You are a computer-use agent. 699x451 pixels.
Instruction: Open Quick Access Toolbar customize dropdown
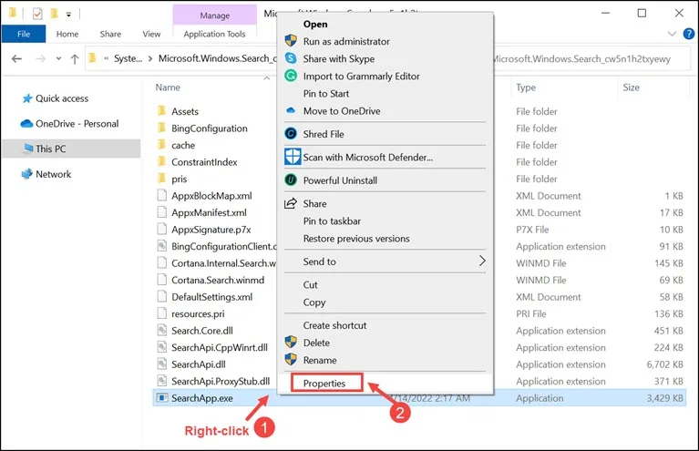tap(68, 15)
